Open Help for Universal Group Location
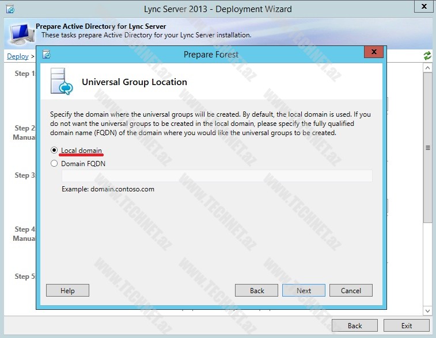Screen dimensions: 436x338 [x=67, y=290]
